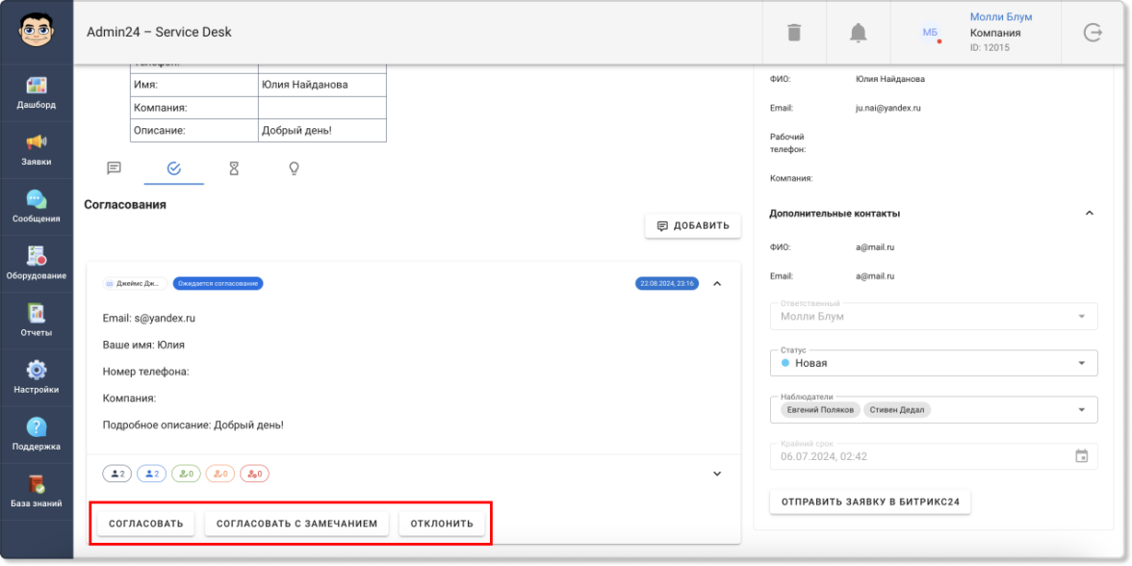This screenshot has height=566, width=1132.
Task: Open the notifications bell
Action: 858,33
